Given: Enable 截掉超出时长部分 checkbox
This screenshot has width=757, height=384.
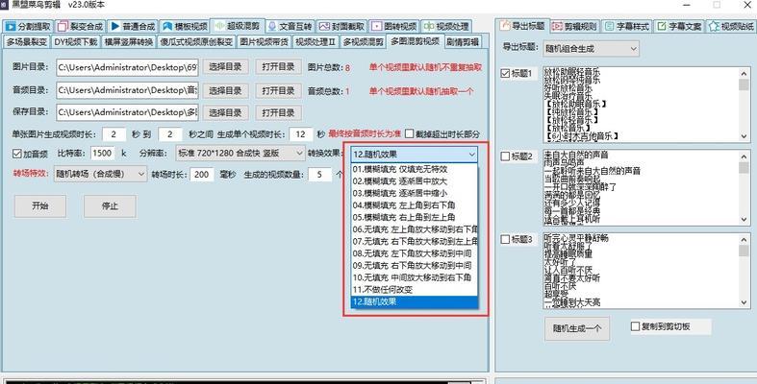Looking at the screenshot, I should pos(410,133).
